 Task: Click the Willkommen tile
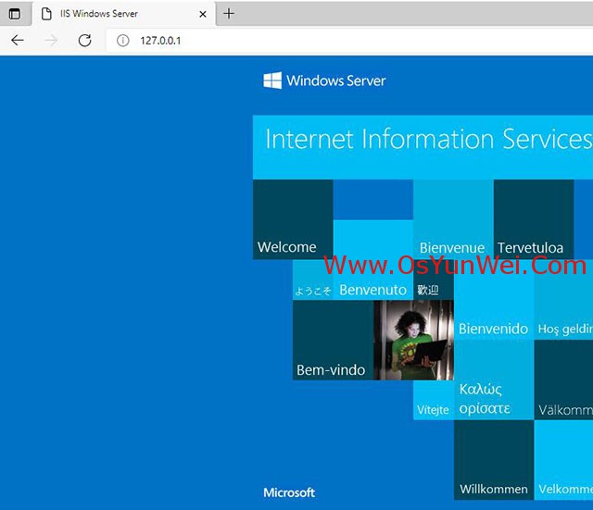coord(494,460)
